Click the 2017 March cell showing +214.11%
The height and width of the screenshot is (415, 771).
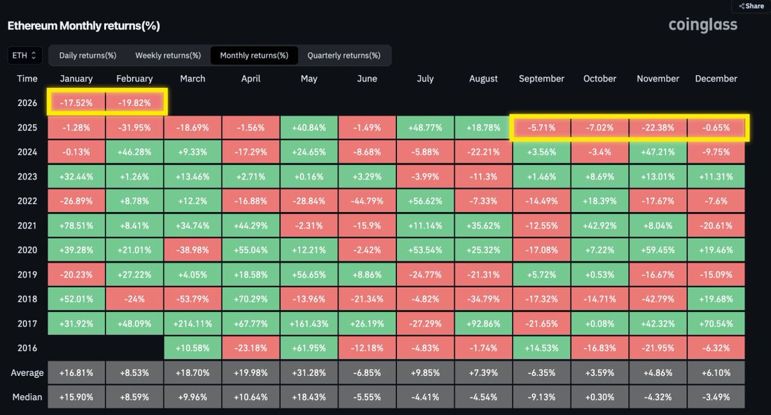click(x=192, y=323)
